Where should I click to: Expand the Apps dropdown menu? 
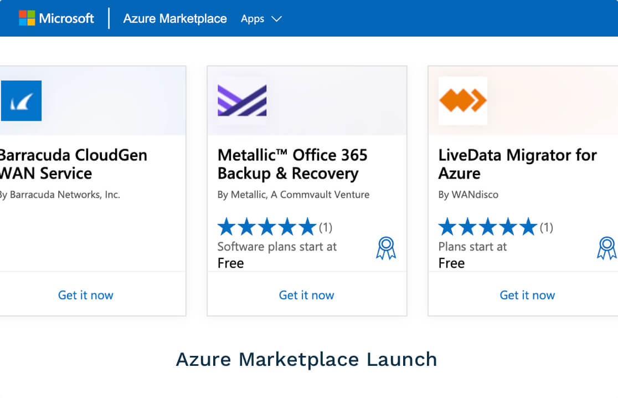click(x=261, y=18)
